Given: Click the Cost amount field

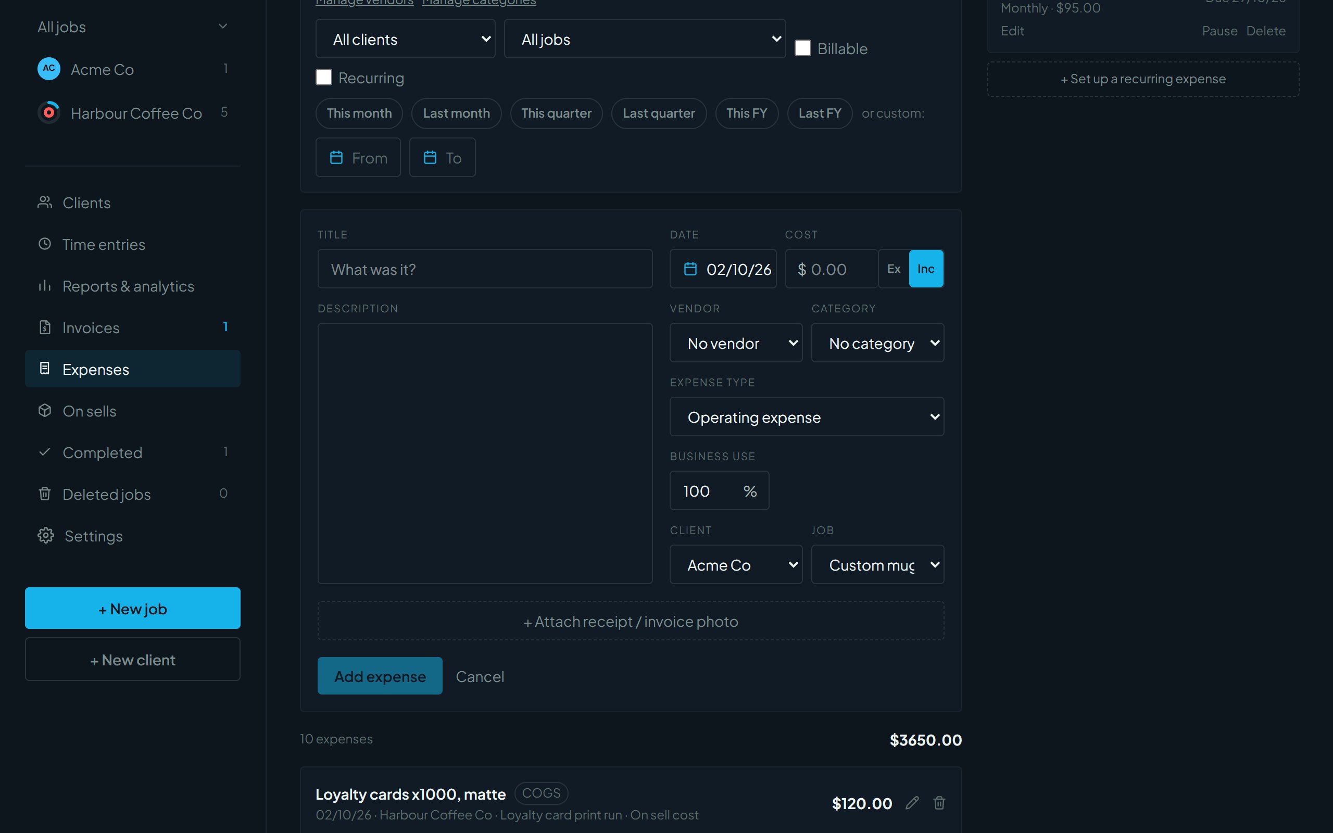Looking at the screenshot, I should [x=831, y=269].
